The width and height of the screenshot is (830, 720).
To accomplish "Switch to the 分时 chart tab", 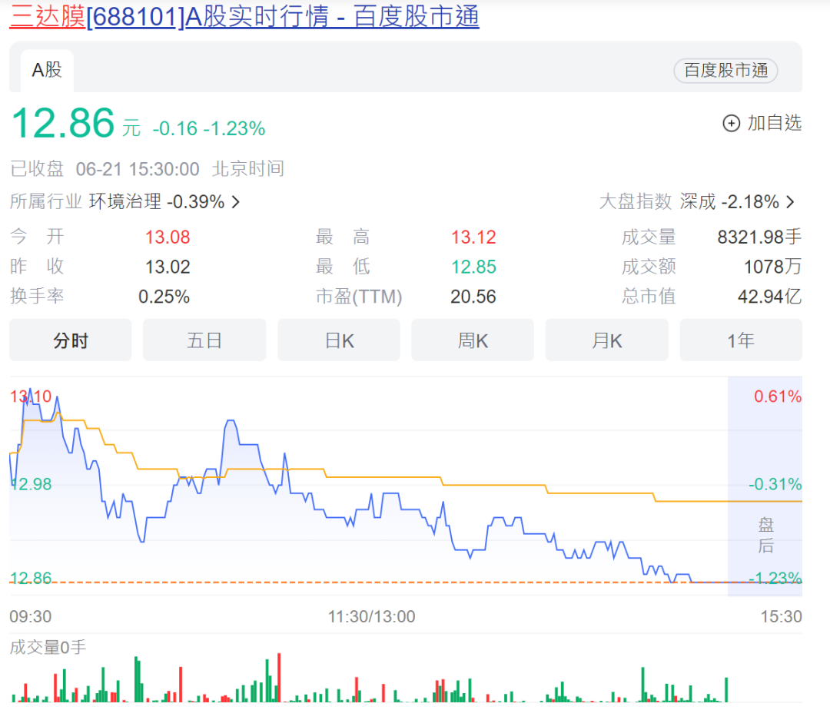I will (x=71, y=340).
